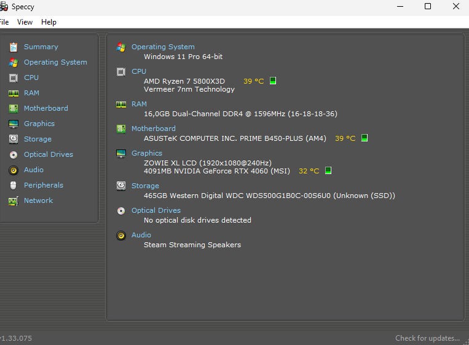The image size is (469, 345).
Task: Show Graphics details from sidebar
Action: [x=39, y=124]
